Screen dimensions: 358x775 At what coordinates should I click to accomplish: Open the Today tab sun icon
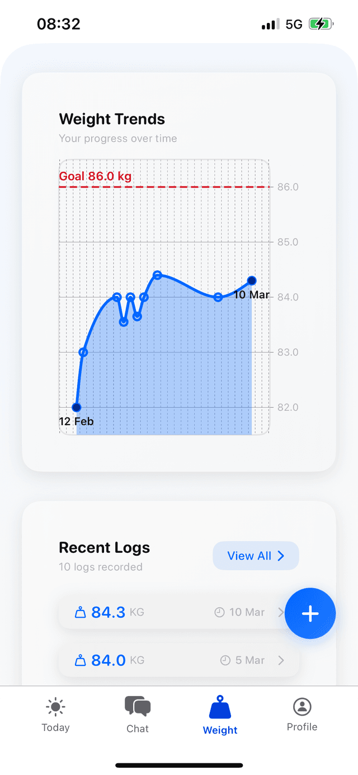pos(55,707)
